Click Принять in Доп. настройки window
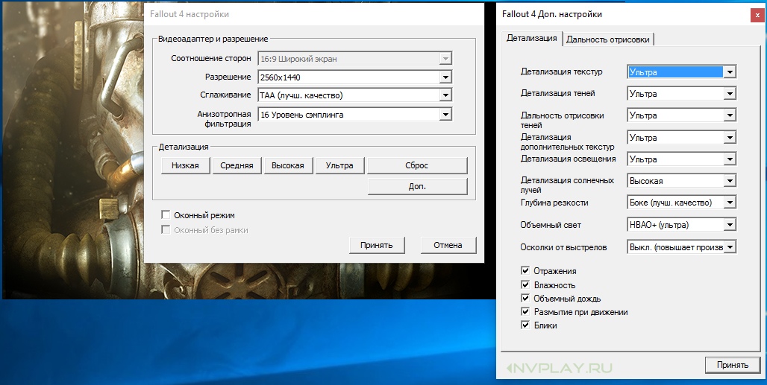This screenshot has width=767, height=385. coord(732,364)
